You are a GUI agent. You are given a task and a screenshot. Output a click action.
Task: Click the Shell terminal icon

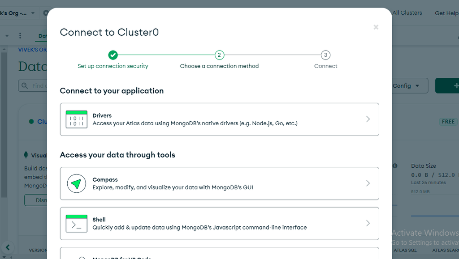[x=76, y=223]
